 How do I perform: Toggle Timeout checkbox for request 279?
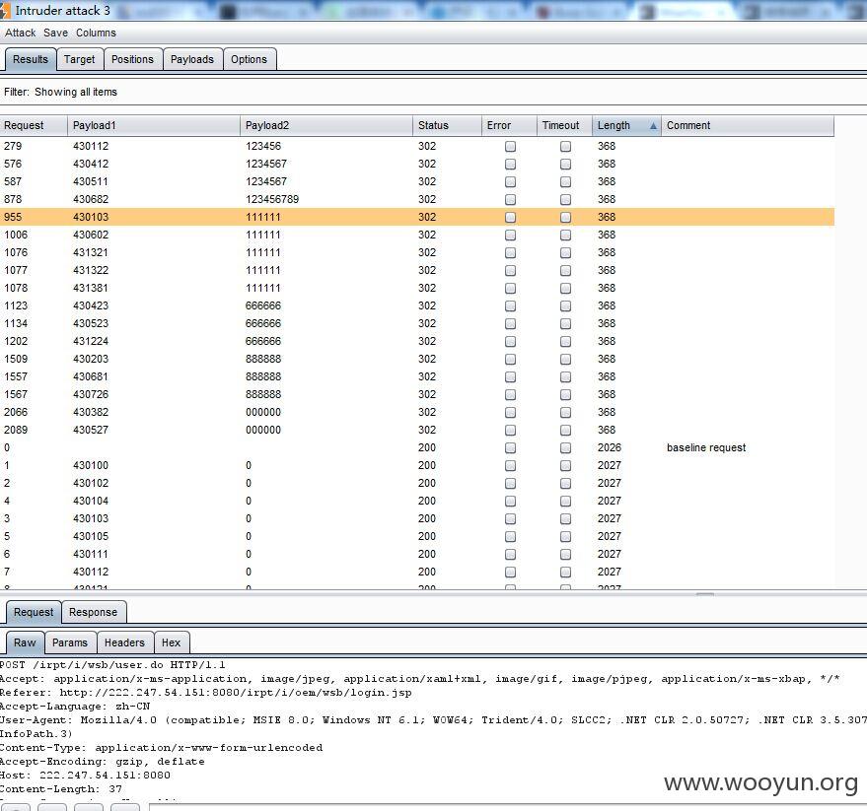click(x=565, y=147)
